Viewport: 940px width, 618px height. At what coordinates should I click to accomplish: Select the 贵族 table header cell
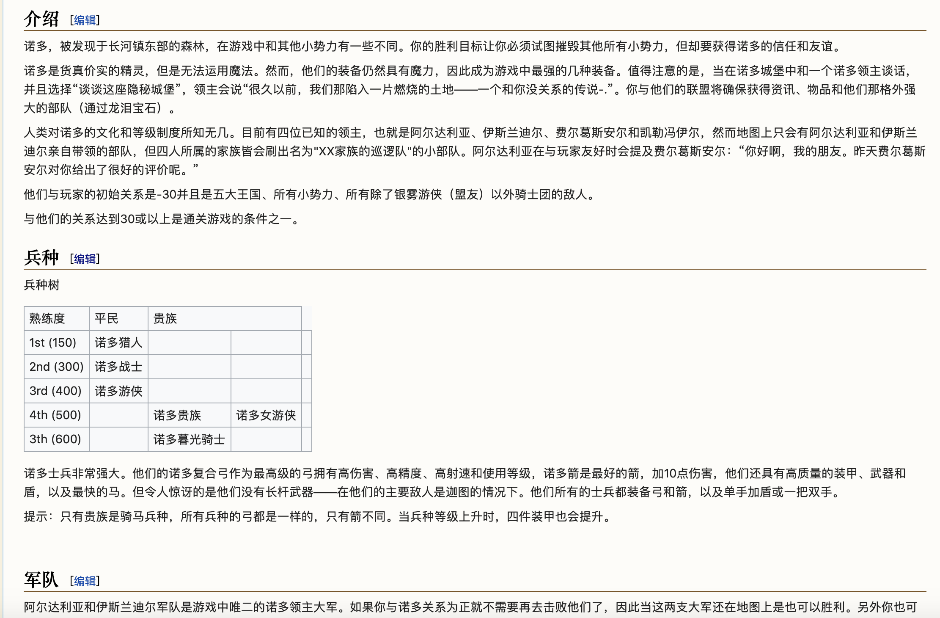225,318
